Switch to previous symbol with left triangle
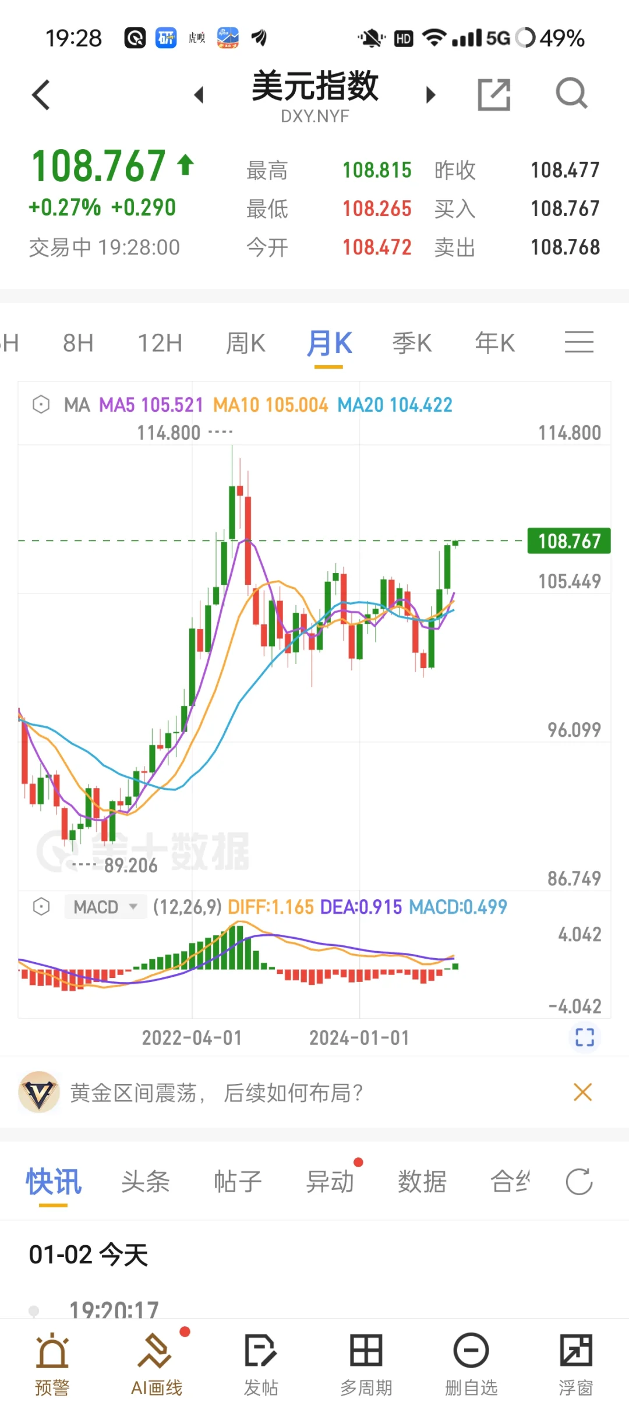This screenshot has width=629, height=1406. 199,95
